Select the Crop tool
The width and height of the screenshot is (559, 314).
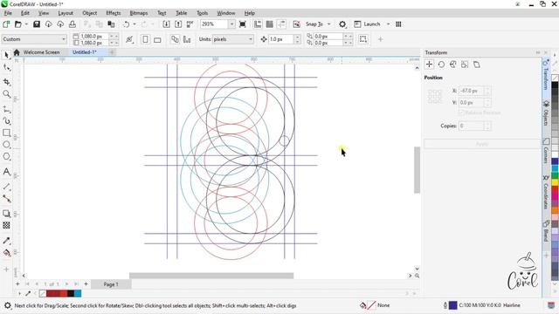click(x=6, y=82)
